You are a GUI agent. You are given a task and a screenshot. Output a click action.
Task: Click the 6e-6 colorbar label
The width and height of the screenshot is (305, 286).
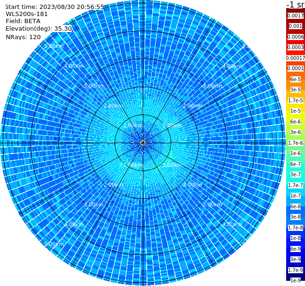(x=296, y=122)
